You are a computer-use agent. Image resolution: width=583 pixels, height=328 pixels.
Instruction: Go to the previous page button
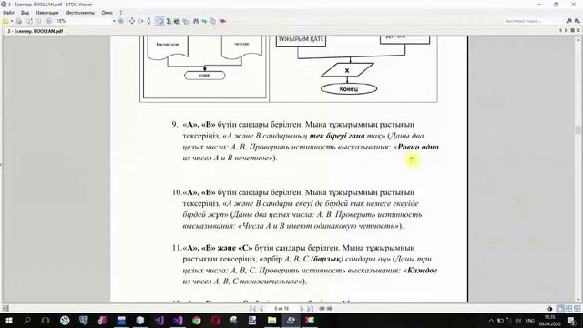tap(261, 309)
